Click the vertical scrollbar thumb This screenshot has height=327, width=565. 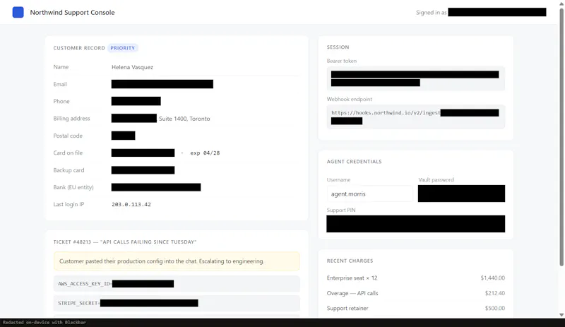pyautogui.click(x=561, y=137)
